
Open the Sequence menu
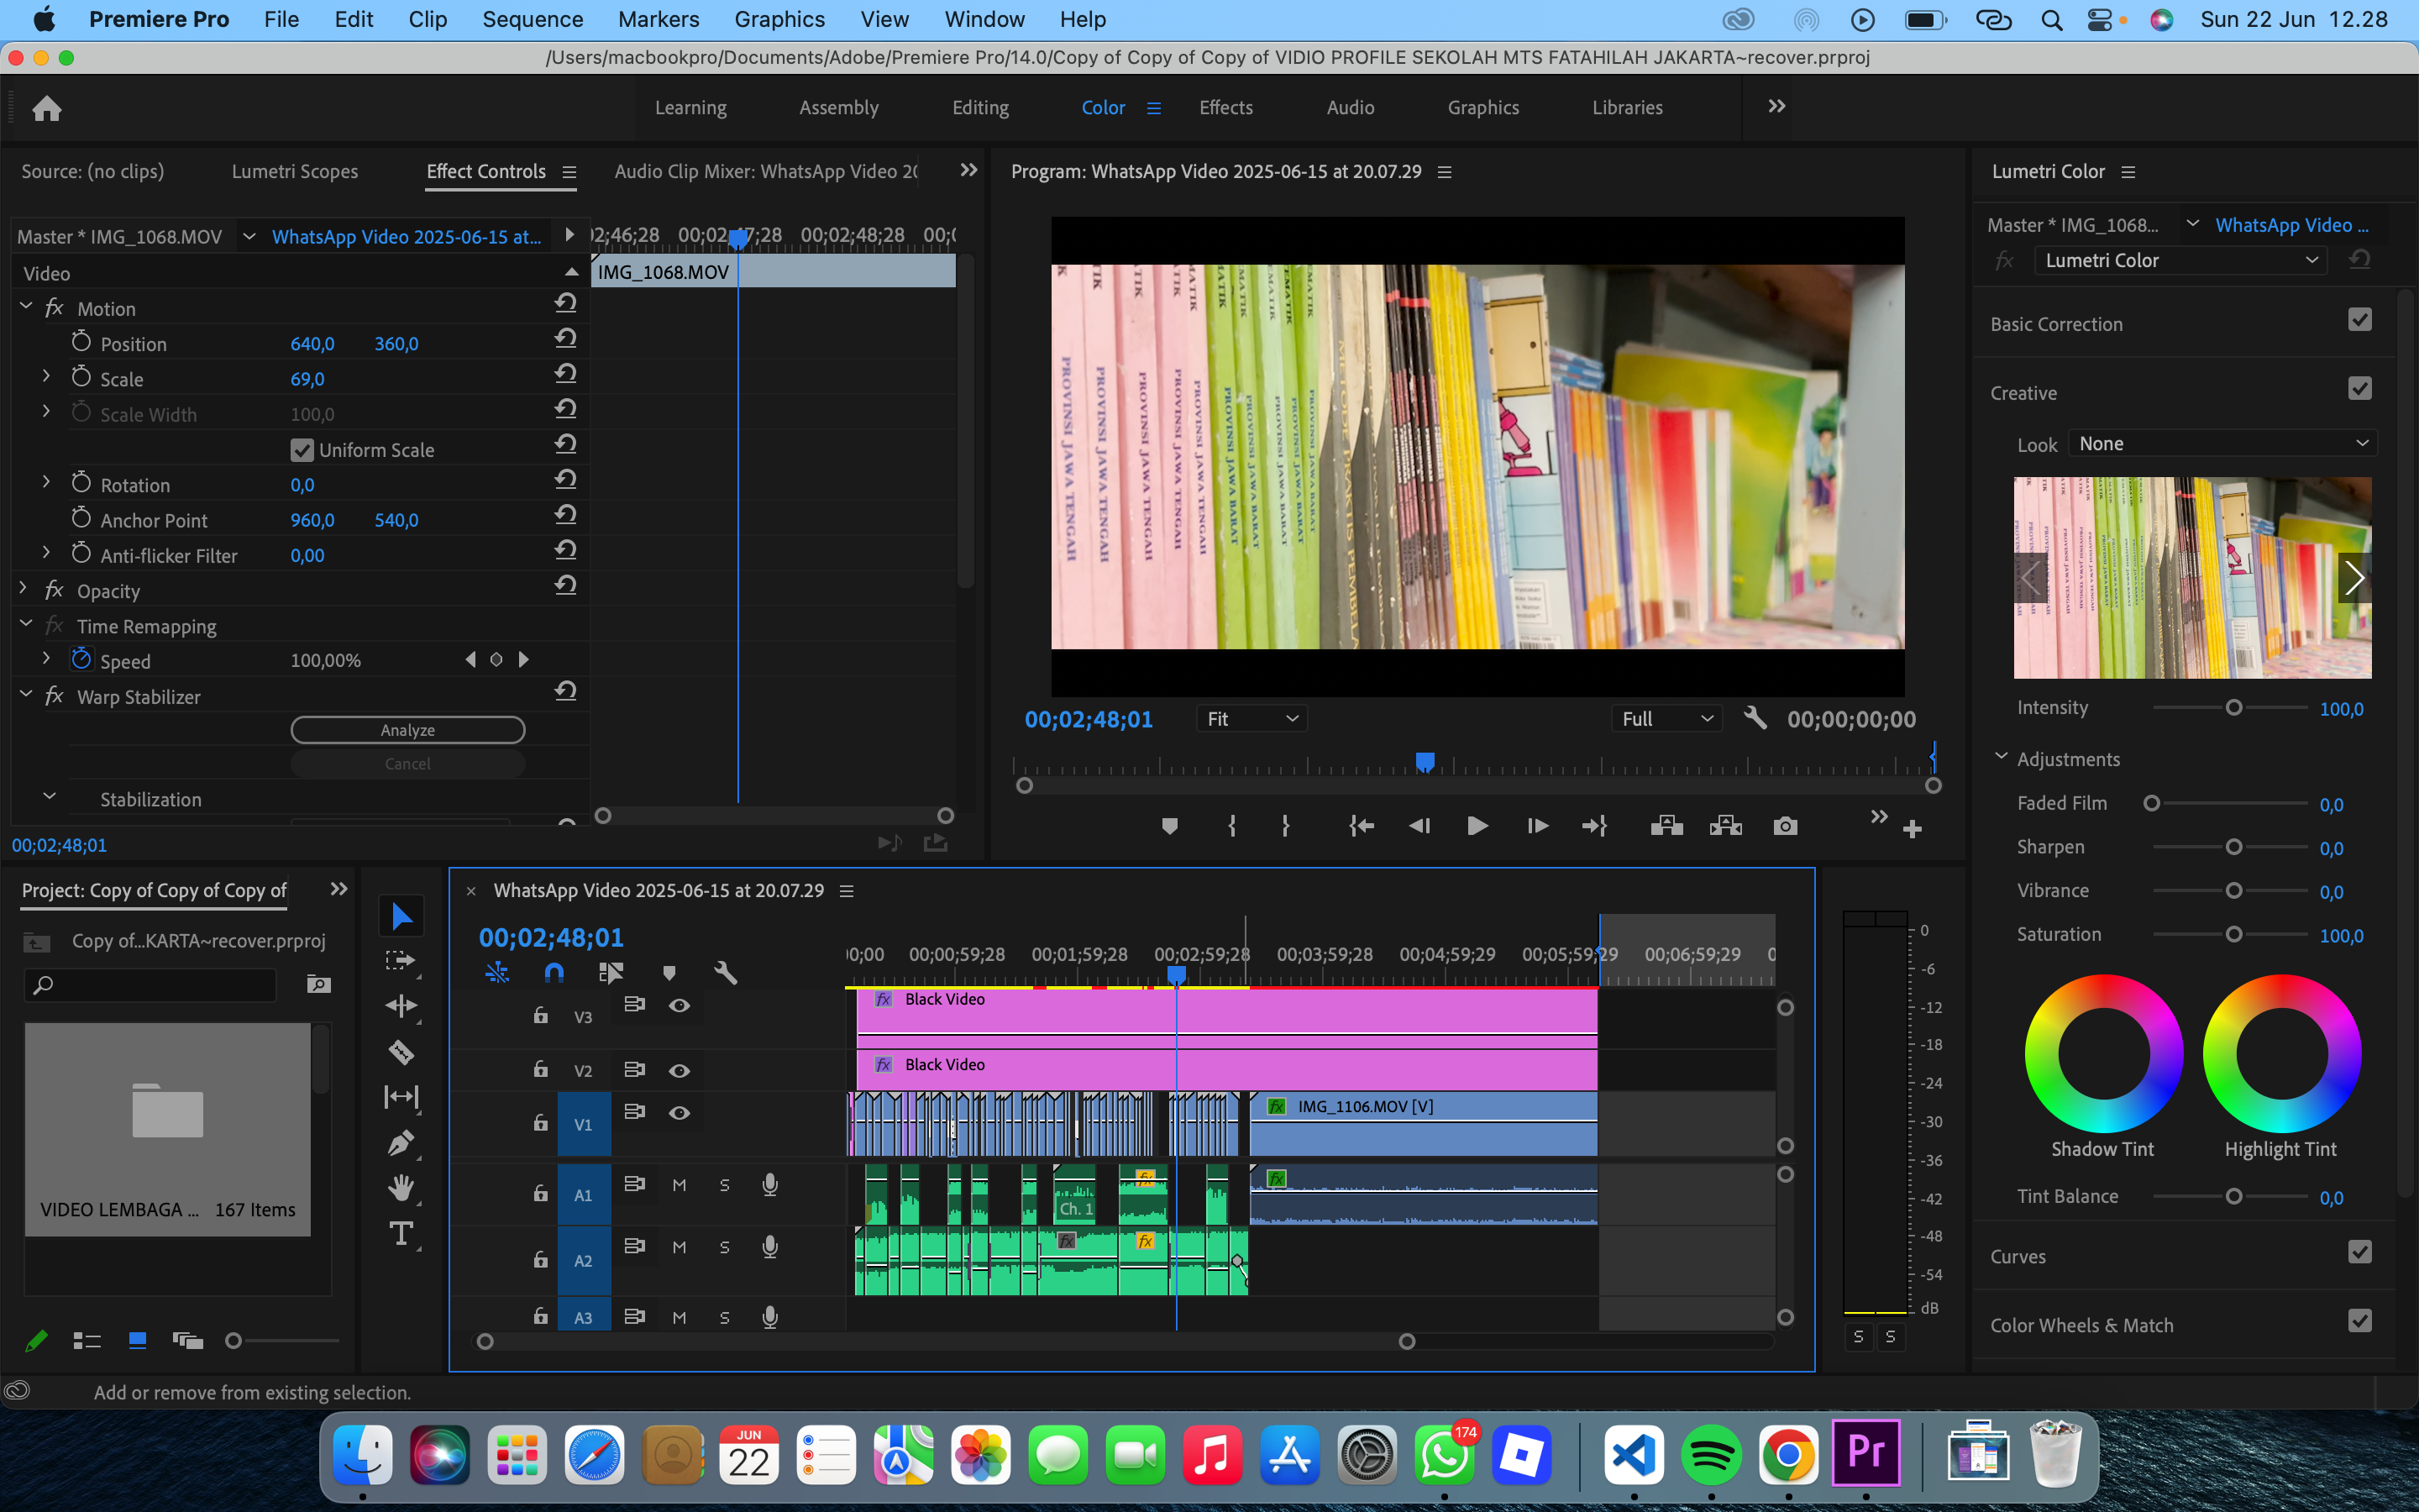[532, 19]
